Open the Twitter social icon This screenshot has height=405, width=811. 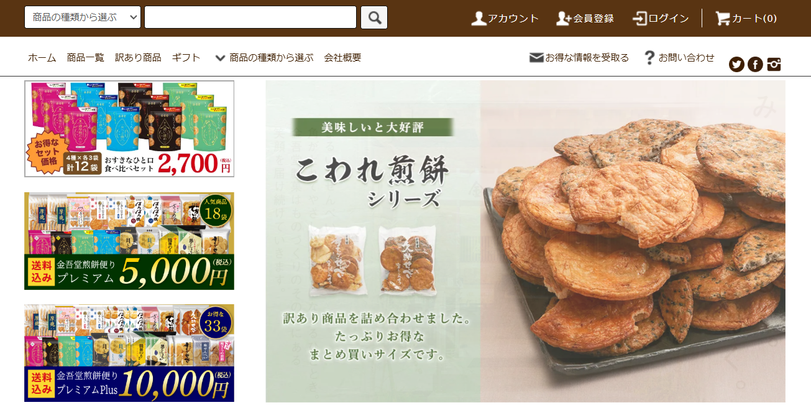[736, 64]
